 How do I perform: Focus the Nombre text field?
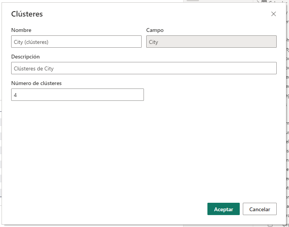coord(76,42)
